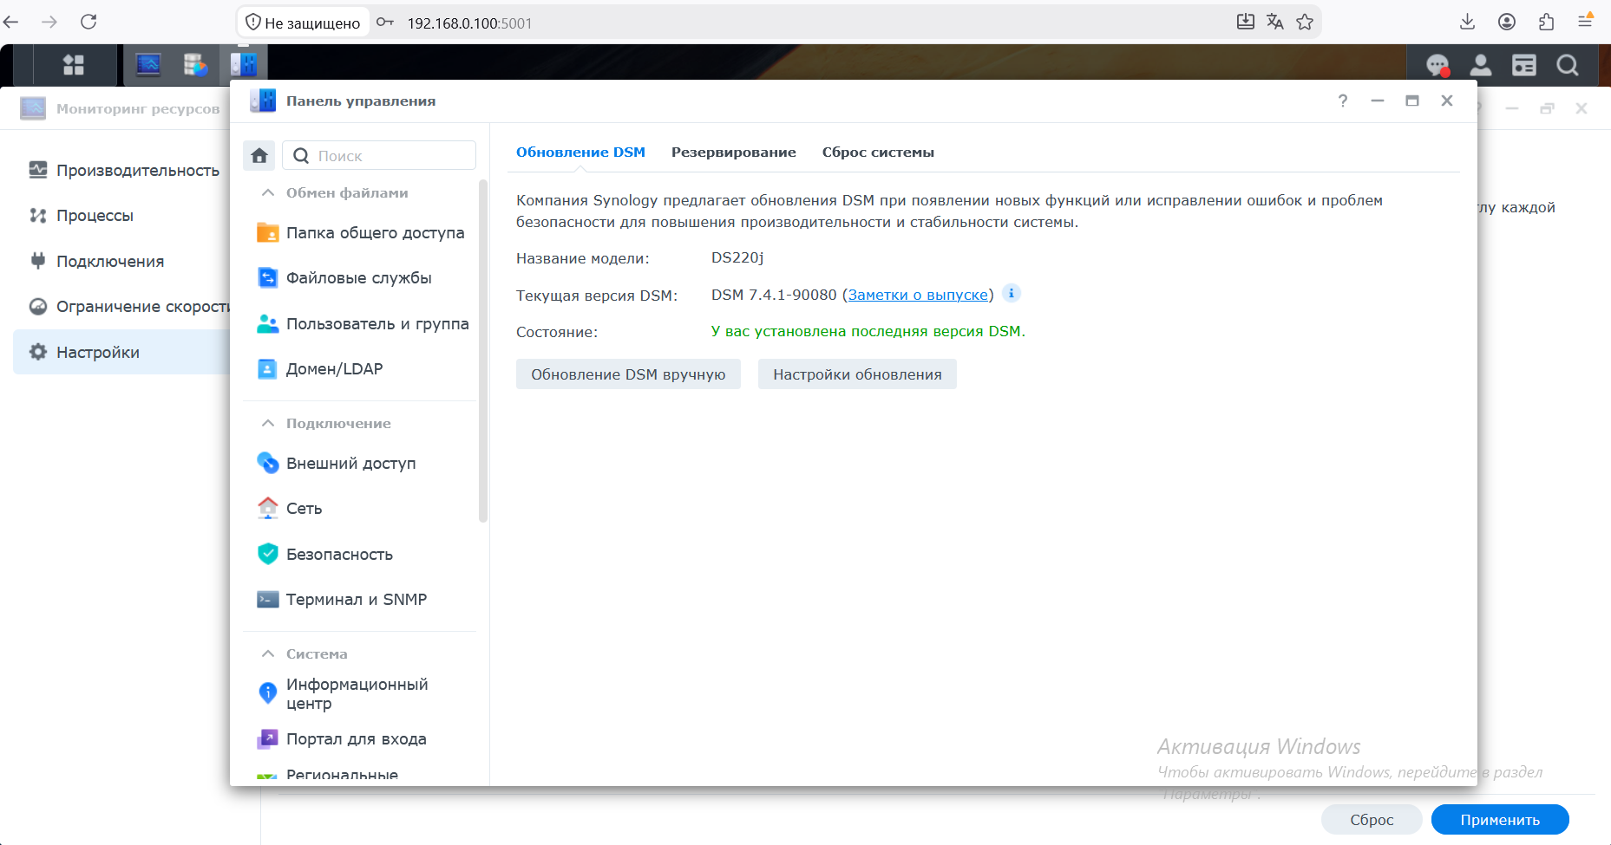Screen dimensions: 1611x845
Task: Open the DSM user account options icon
Action: point(1481,65)
